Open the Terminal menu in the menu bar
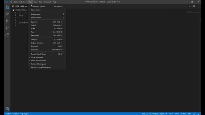The image size is (205, 115). point(47,2)
